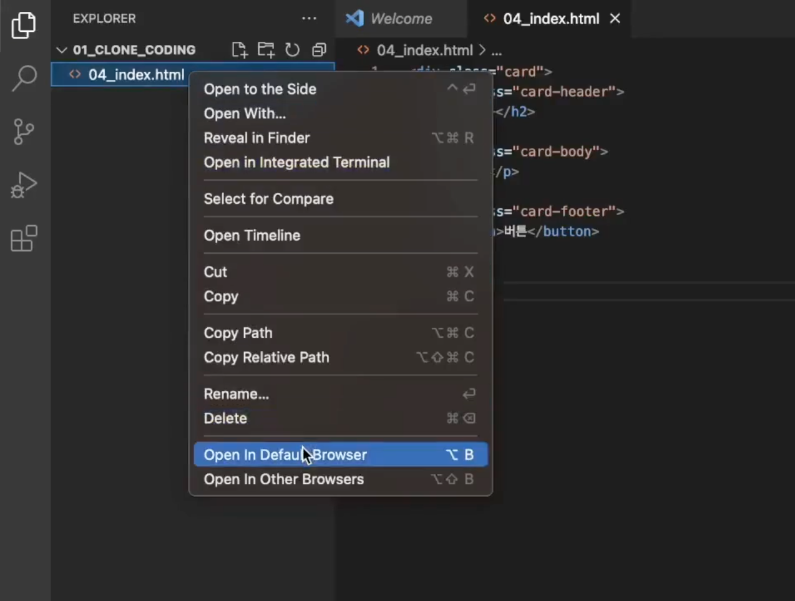Viewport: 795px width, 601px height.
Task: Click the New File icon in Explorer
Action: click(239, 50)
